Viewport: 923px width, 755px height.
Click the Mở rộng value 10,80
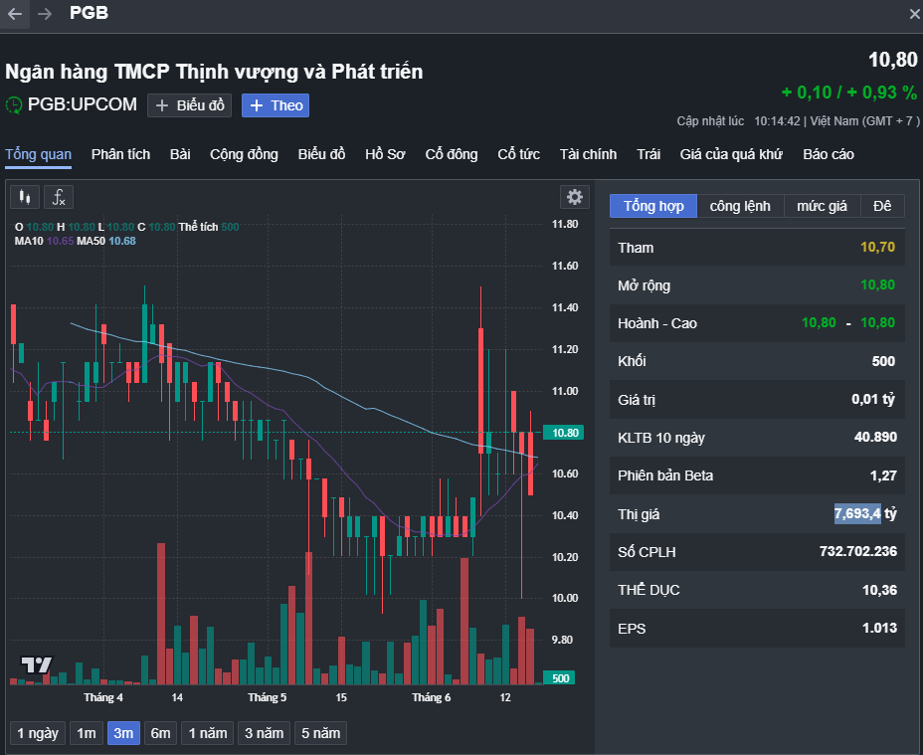pos(877,285)
